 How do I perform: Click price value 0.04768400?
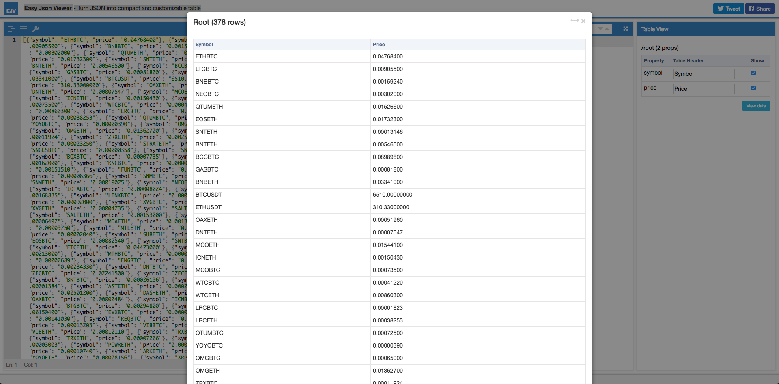[x=388, y=56]
